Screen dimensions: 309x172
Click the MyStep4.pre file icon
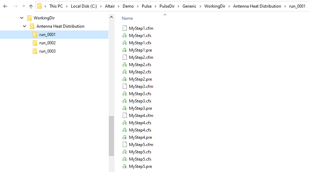point(124,137)
